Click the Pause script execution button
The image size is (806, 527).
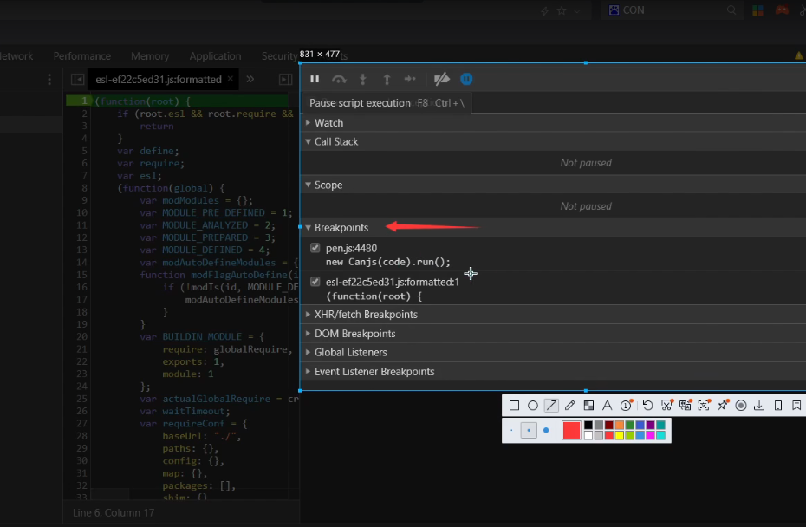[315, 79]
